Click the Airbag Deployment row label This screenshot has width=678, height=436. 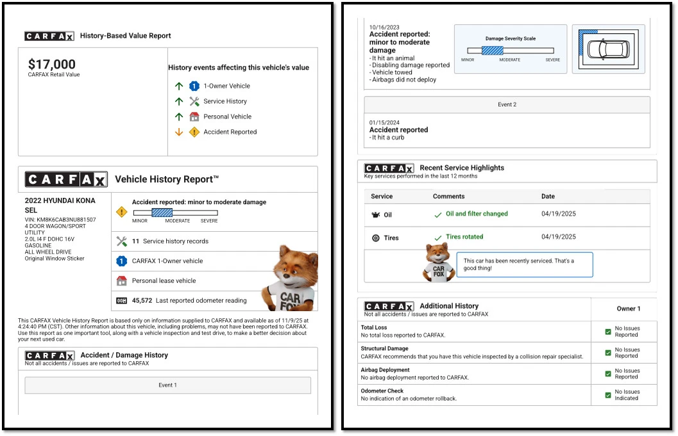pyautogui.click(x=386, y=370)
